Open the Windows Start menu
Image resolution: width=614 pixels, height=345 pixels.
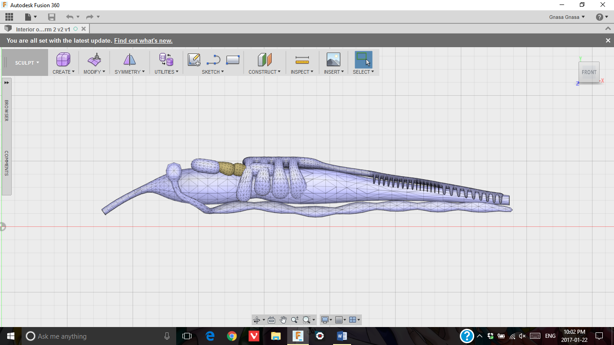coord(11,336)
